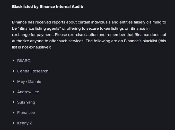Click the Kenny Z list entry
This screenshot has width=175, height=130.
(x=24, y=123)
